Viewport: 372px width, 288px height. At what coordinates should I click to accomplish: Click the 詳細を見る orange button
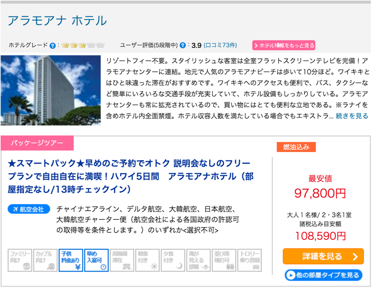tap(323, 256)
